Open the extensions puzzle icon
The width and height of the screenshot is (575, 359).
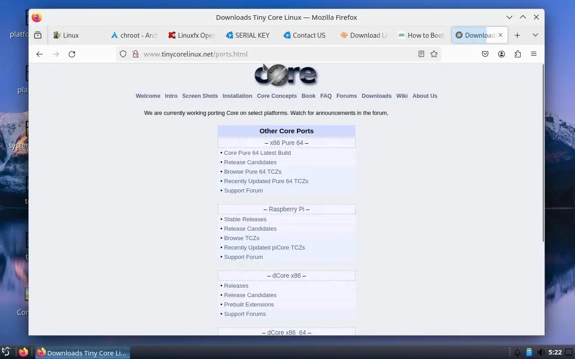click(x=517, y=54)
